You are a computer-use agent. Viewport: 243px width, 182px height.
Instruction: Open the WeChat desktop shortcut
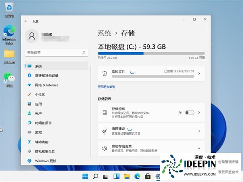click(9, 80)
